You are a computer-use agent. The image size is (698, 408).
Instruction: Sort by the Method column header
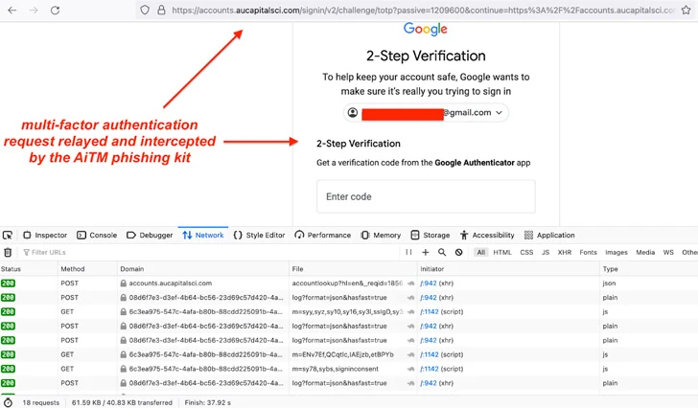(x=87, y=269)
